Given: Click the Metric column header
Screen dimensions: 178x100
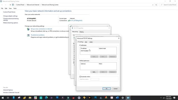Looking at the screenshot, I should 100,64.
